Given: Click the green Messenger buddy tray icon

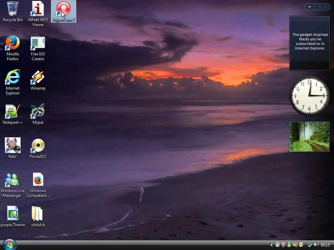Looking at the screenshot, I should [289, 245].
